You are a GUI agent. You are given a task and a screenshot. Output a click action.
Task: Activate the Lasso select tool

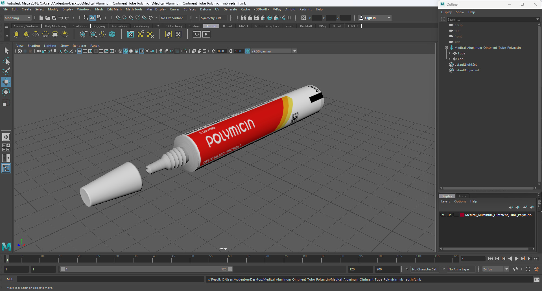[6, 61]
